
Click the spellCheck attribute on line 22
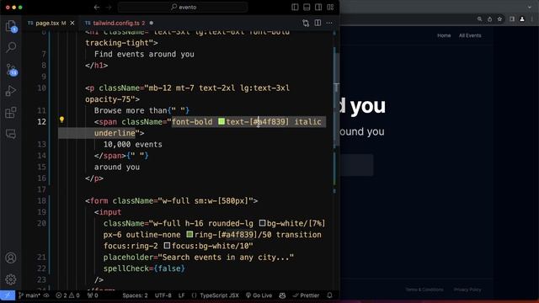point(125,268)
